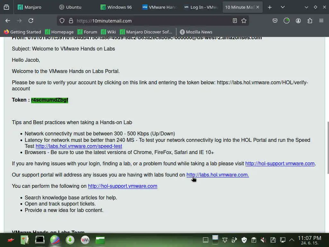Open the green file manager taskbar icon
Image resolution: width=329 pixels, height=247 pixels.
(x=100, y=240)
